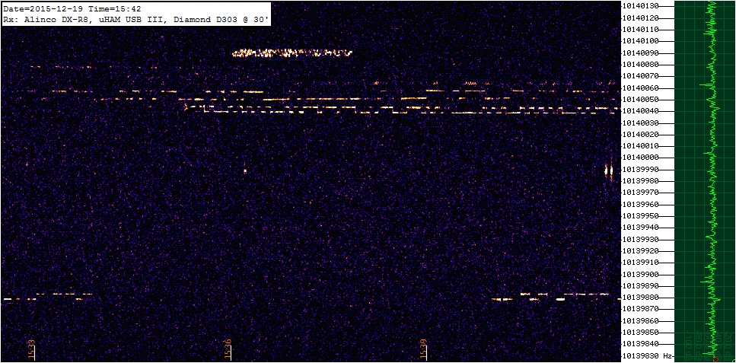Click the 10139970 frequency label
This screenshot has height=363, width=736.
pyautogui.click(x=642, y=193)
